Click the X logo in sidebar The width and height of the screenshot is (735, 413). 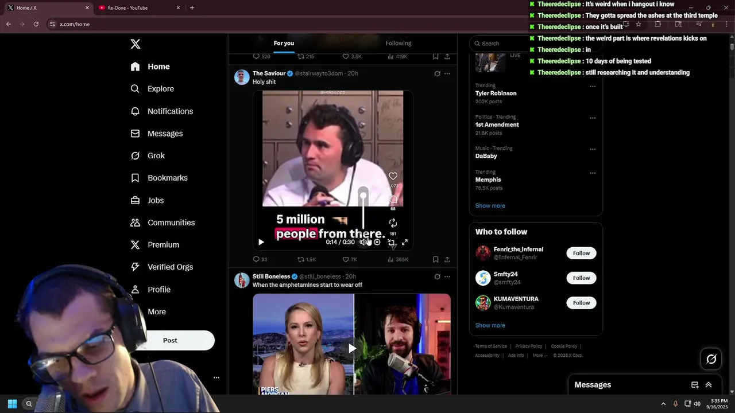point(136,44)
